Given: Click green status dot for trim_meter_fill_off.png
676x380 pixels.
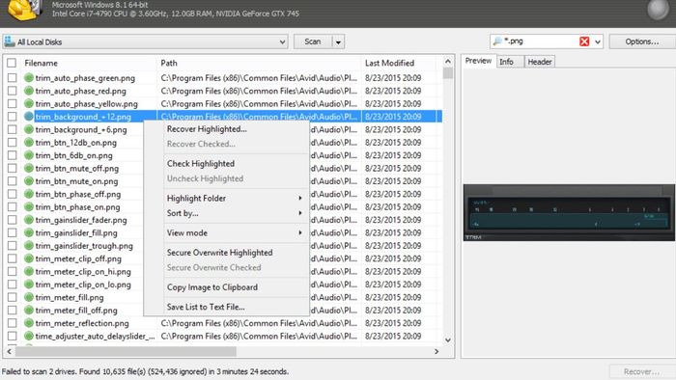Looking at the screenshot, I should (x=29, y=311).
